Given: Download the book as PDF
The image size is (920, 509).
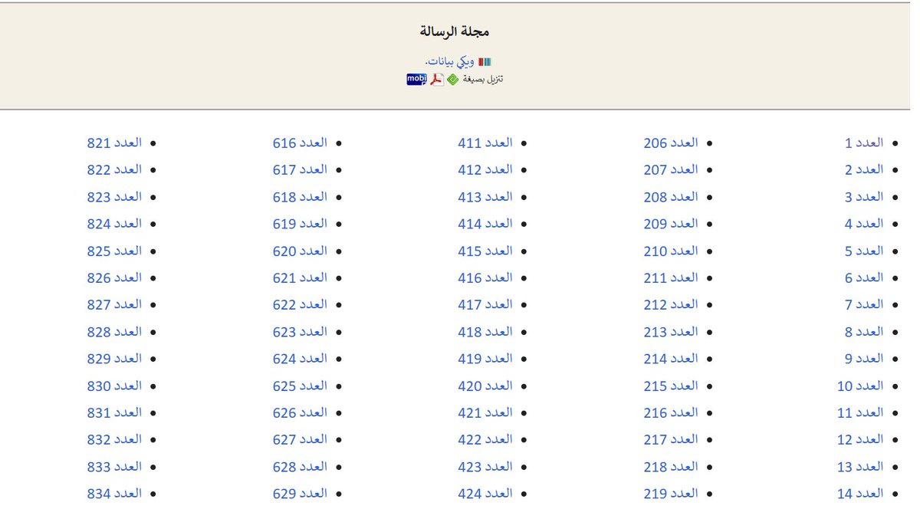Looking at the screenshot, I should pyautogui.click(x=437, y=79).
